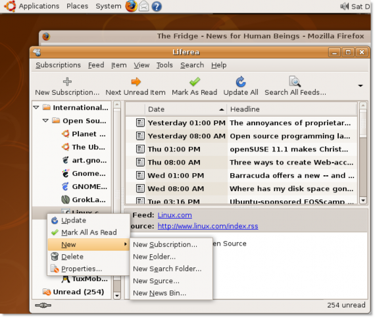Screen dimensions: 375x318
Task: Choose New Search Folder from the submenu
Action: 167,269
